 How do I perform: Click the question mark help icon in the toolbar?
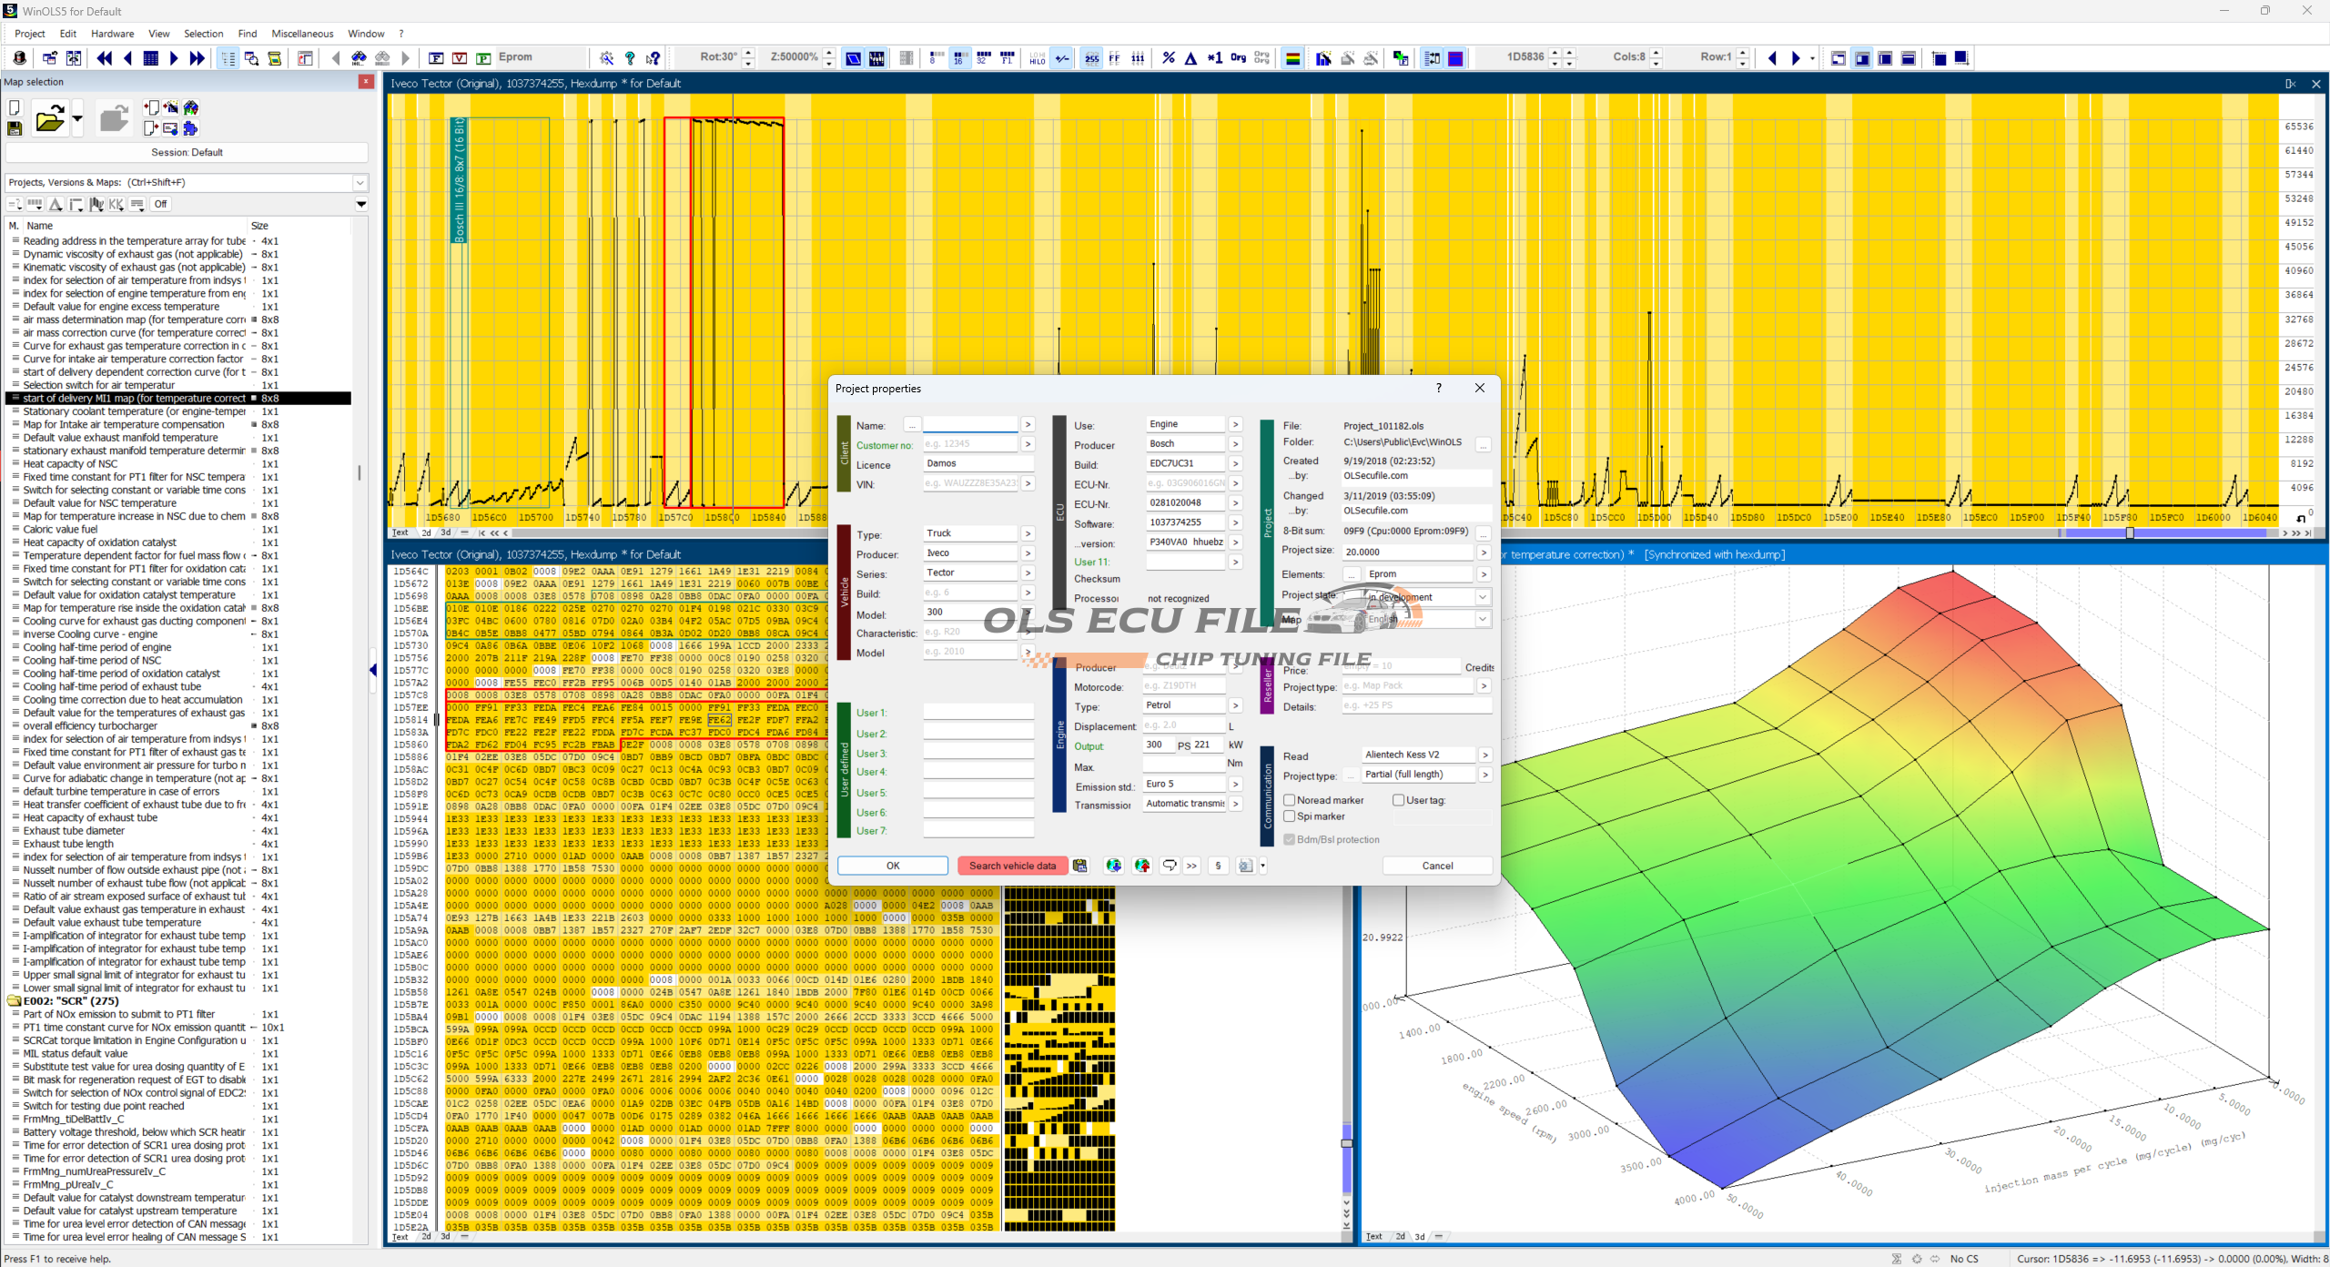tap(630, 58)
